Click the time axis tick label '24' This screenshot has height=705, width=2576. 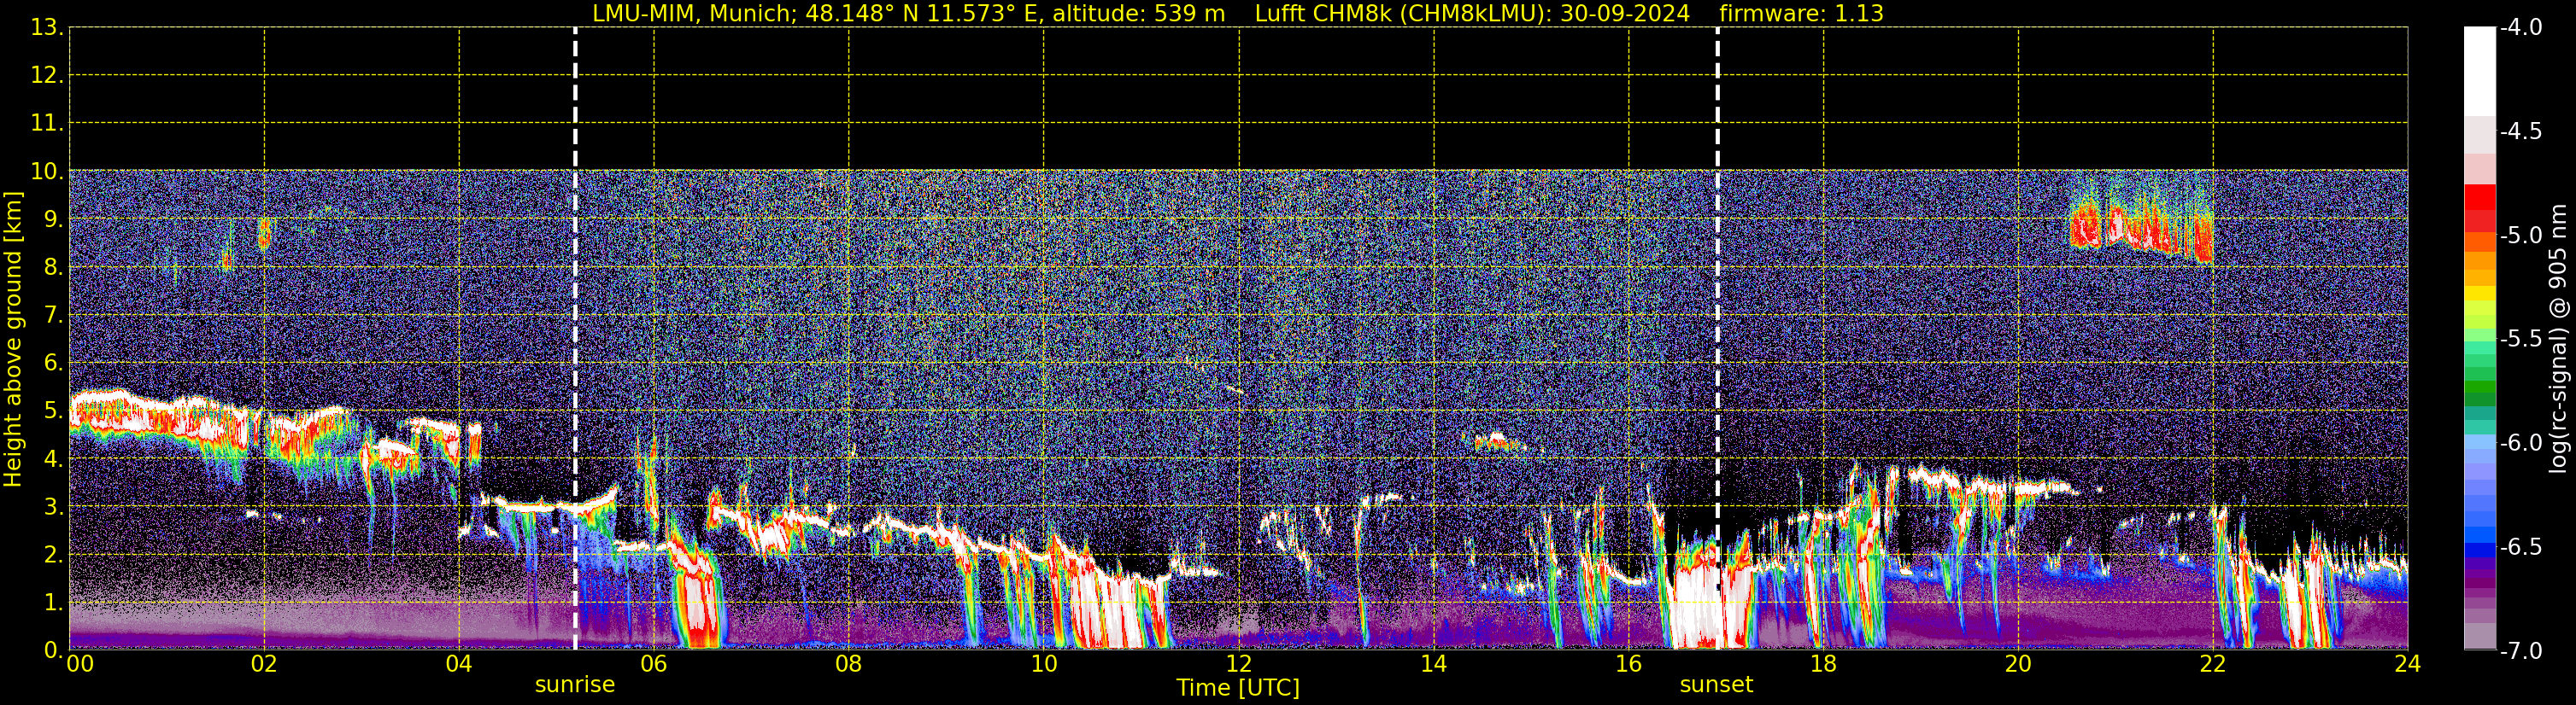pos(2408,664)
